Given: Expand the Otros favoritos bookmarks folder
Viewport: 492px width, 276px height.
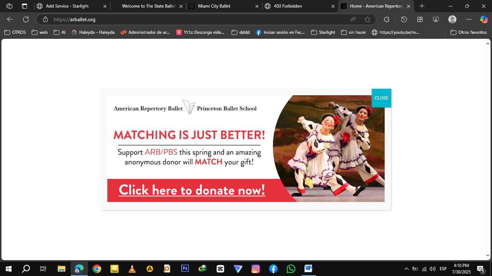Looking at the screenshot, I should pyautogui.click(x=469, y=32).
